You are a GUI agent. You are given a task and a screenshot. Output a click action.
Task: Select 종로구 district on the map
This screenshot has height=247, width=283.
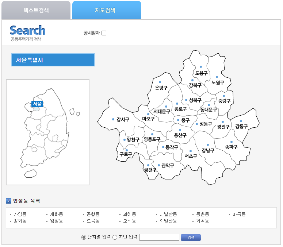[x=180, y=109]
